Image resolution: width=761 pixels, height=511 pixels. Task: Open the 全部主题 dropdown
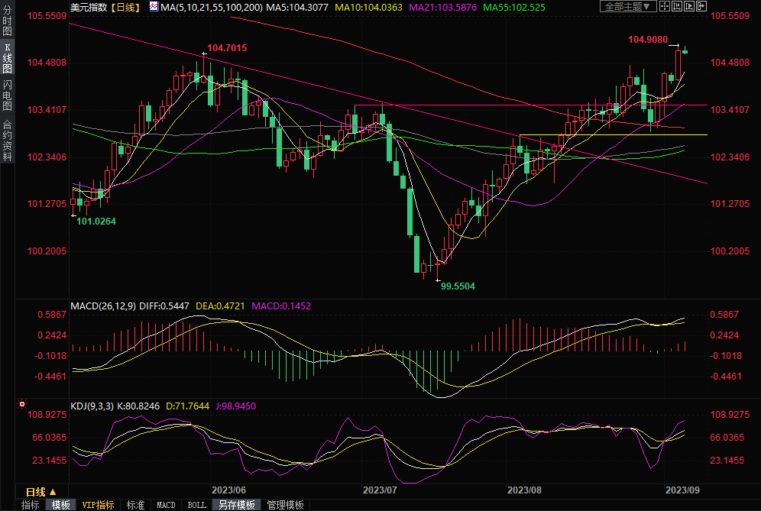[x=629, y=7]
